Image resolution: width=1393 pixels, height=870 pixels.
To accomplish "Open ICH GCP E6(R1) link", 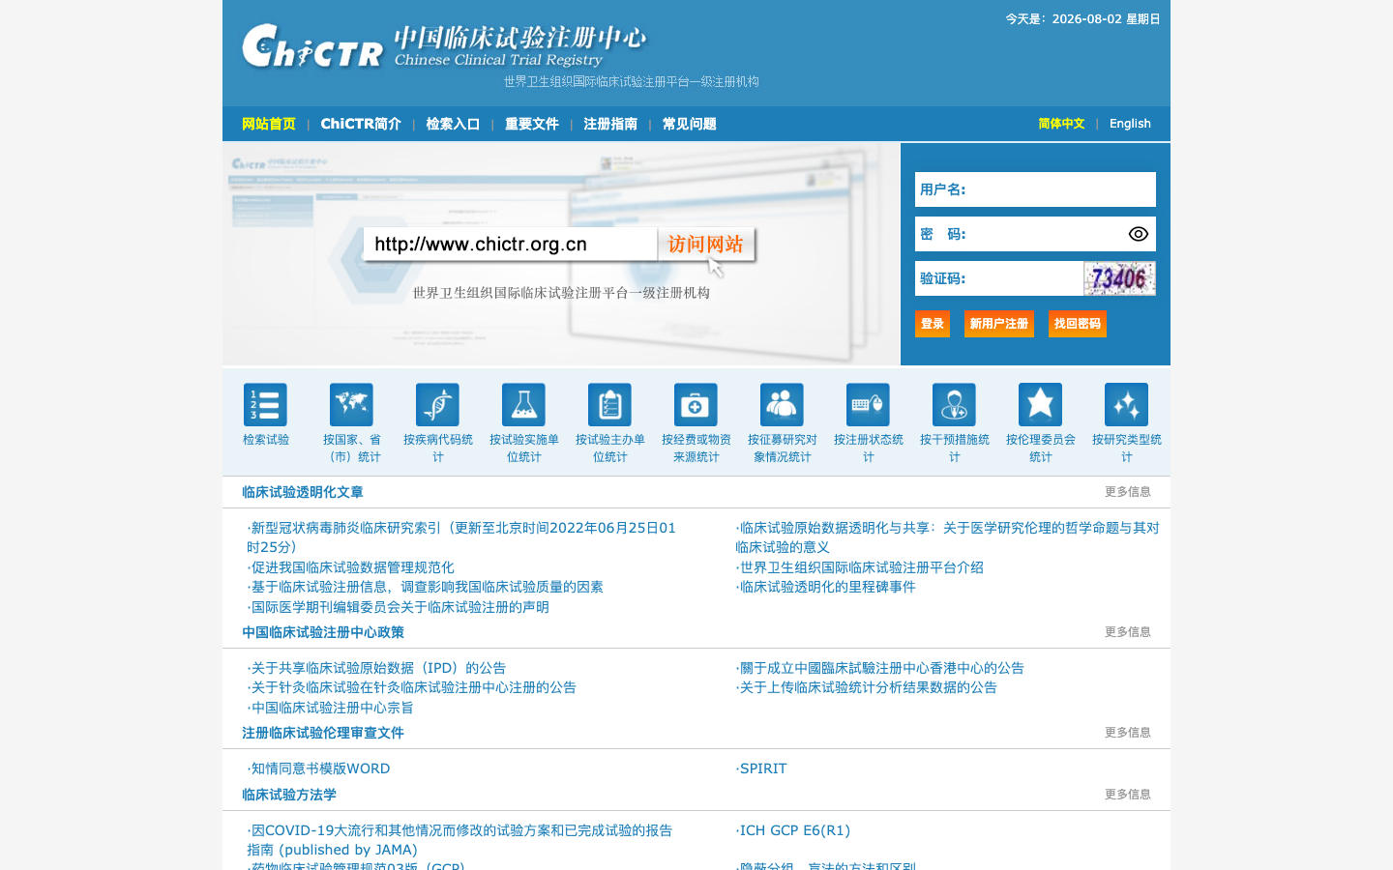I will pyautogui.click(x=792, y=830).
